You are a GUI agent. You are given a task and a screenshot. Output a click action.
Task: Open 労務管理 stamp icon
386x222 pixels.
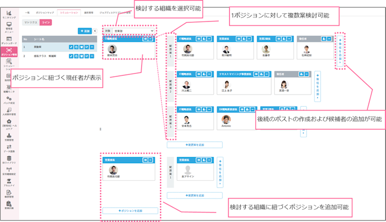pos(9,137)
